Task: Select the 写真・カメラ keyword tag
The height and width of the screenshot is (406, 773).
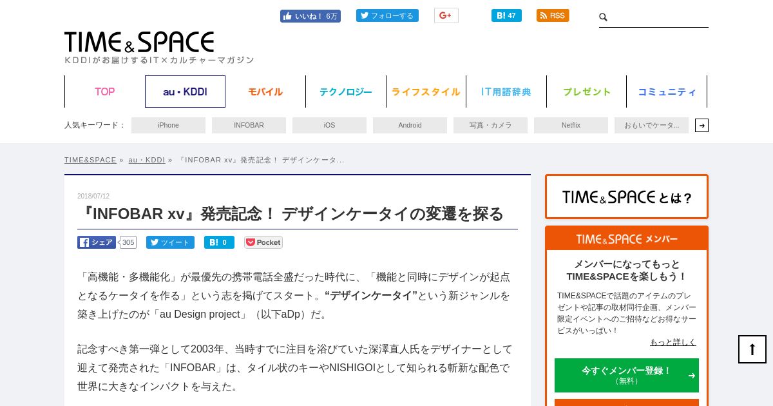Action: click(490, 125)
